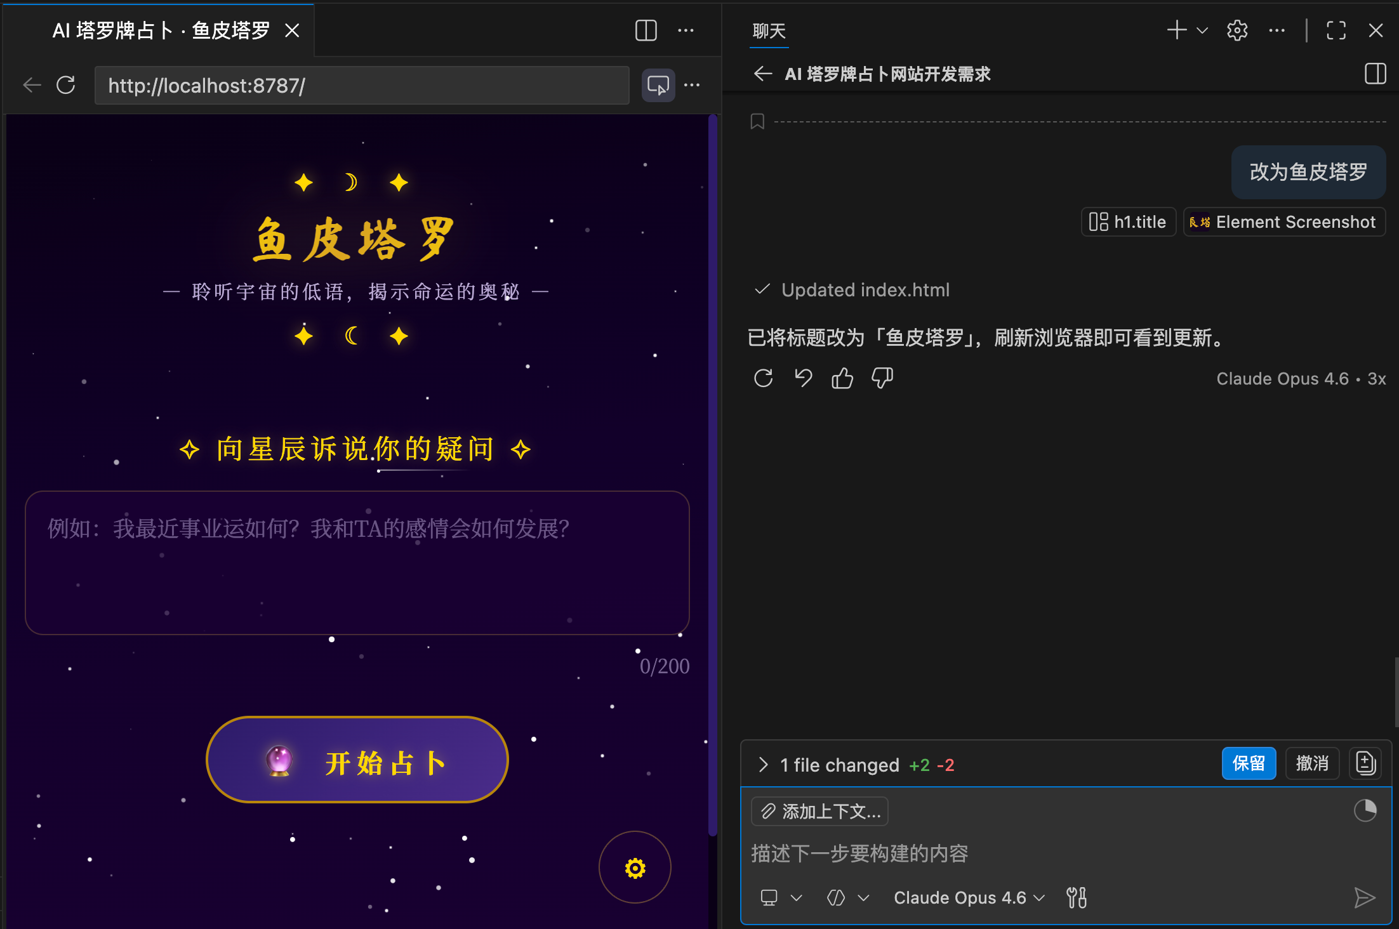Click the 保留 button to keep changes
1399x929 pixels.
click(x=1249, y=763)
